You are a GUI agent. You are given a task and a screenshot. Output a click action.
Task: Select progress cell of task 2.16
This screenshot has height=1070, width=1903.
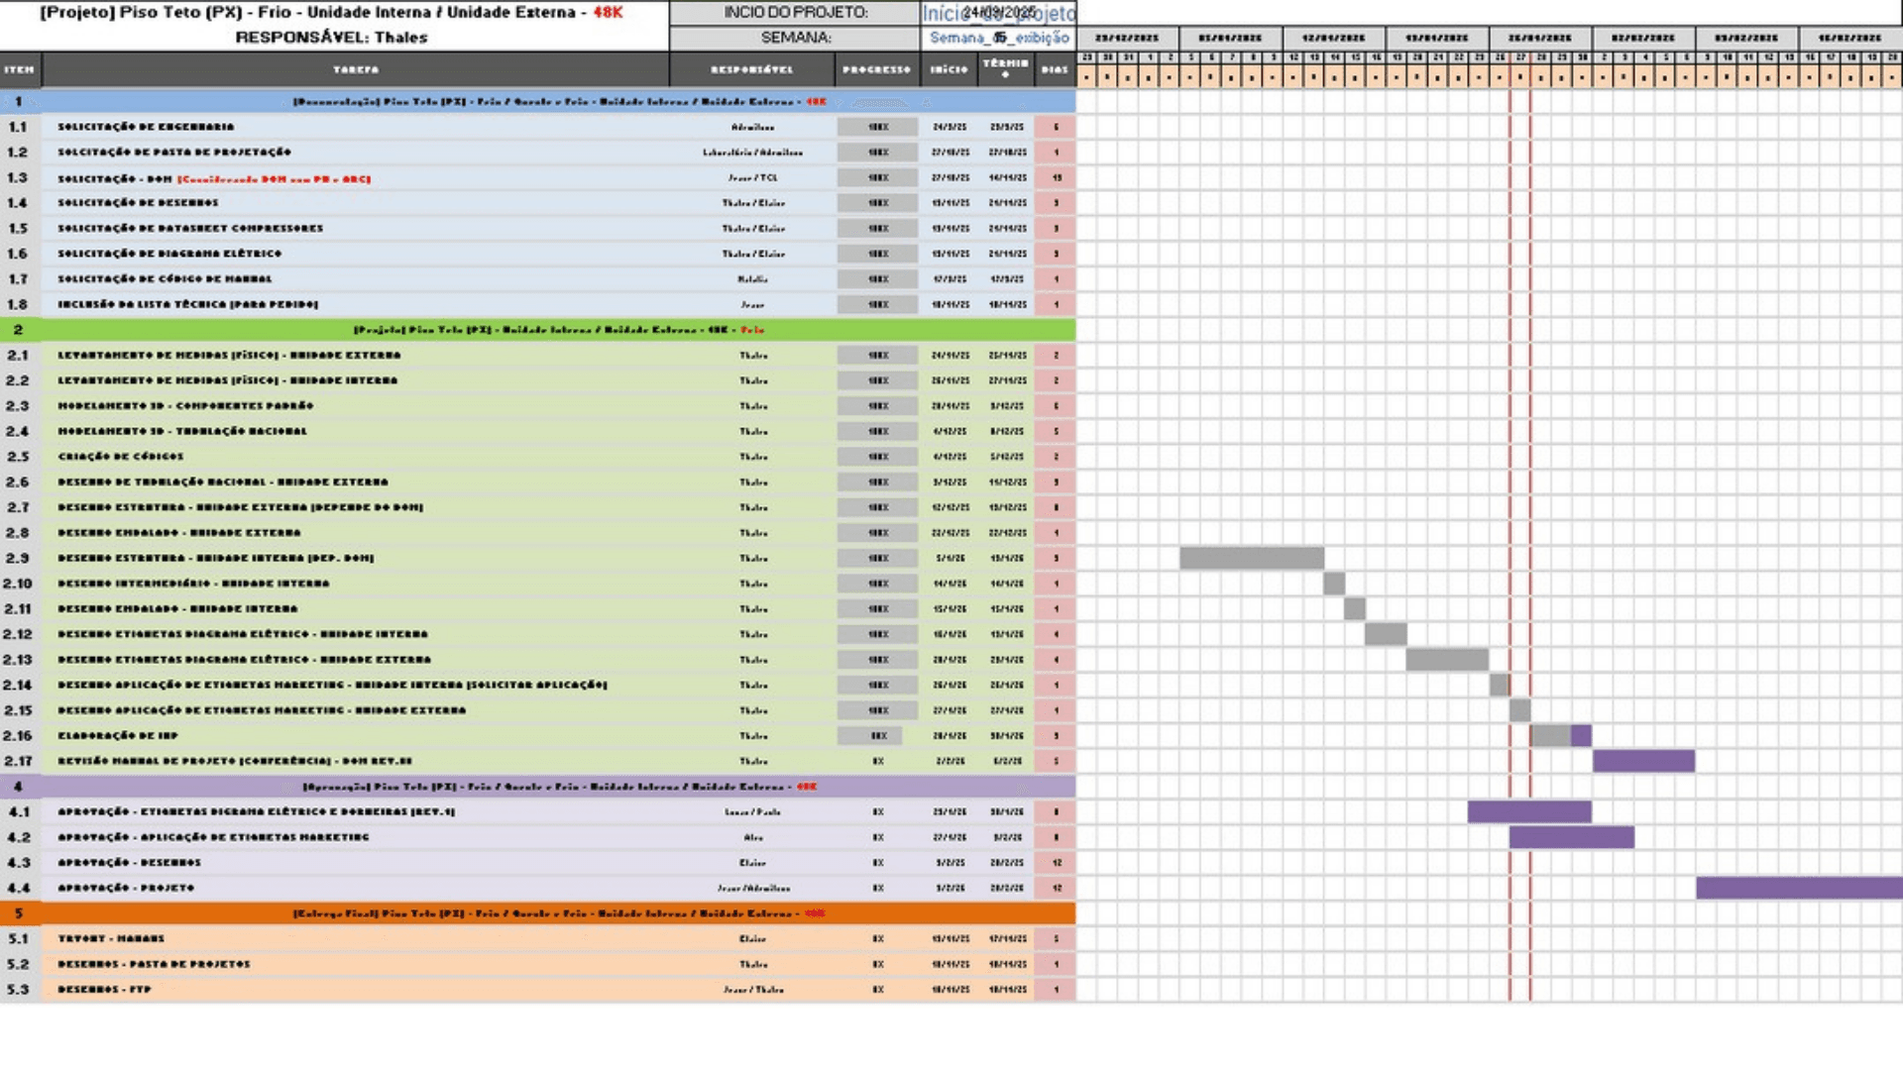pos(877,736)
